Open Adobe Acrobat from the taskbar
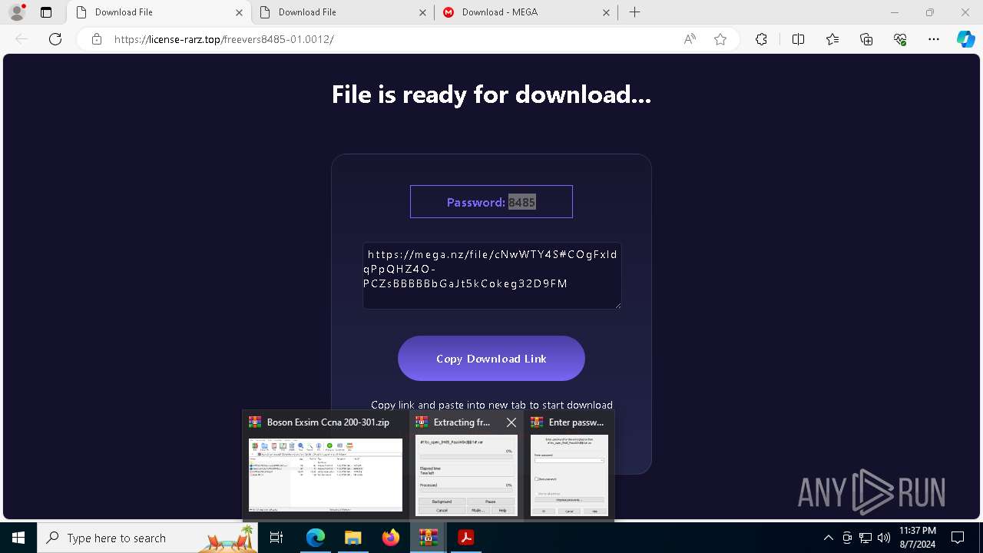 pyautogui.click(x=465, y=538)
